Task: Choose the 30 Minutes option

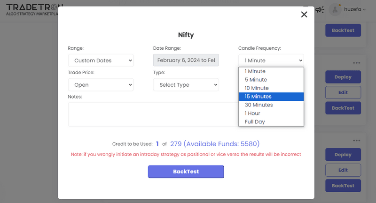Action: (x=258, y=105)
